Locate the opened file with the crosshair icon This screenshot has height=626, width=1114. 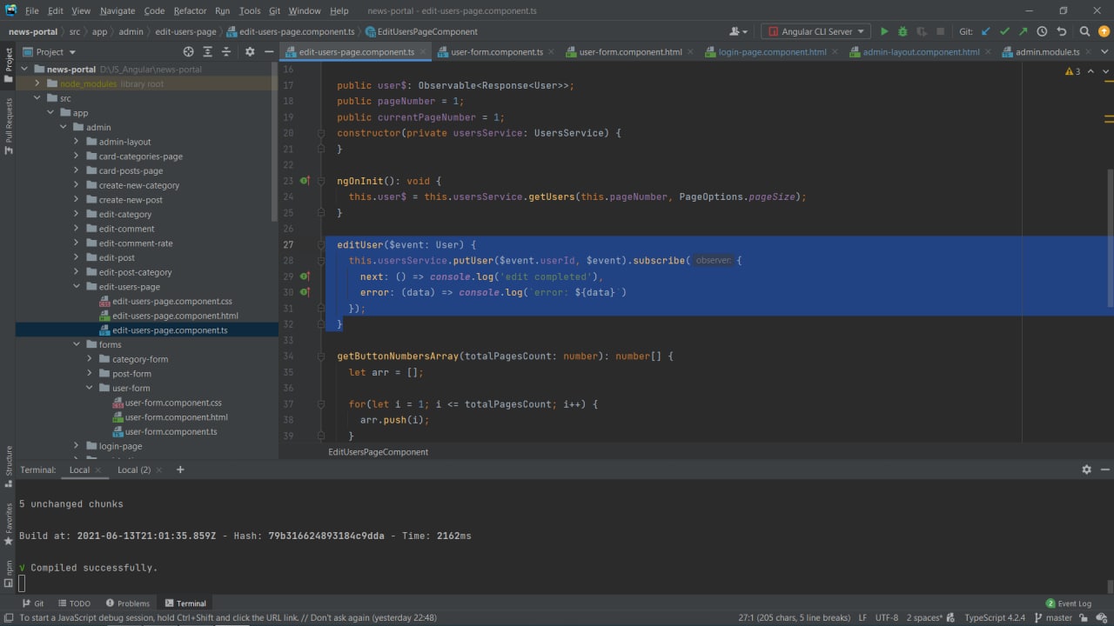188,52
